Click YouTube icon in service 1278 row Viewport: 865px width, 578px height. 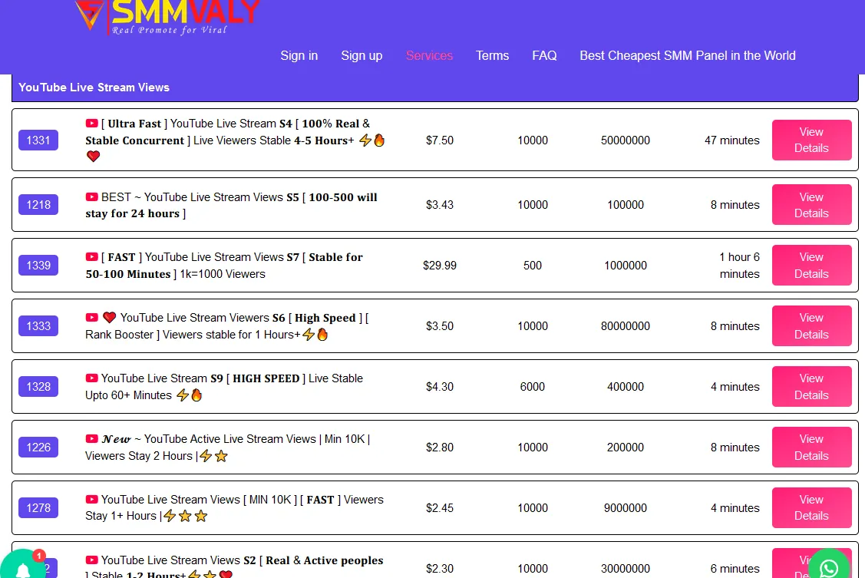point(91,500)
